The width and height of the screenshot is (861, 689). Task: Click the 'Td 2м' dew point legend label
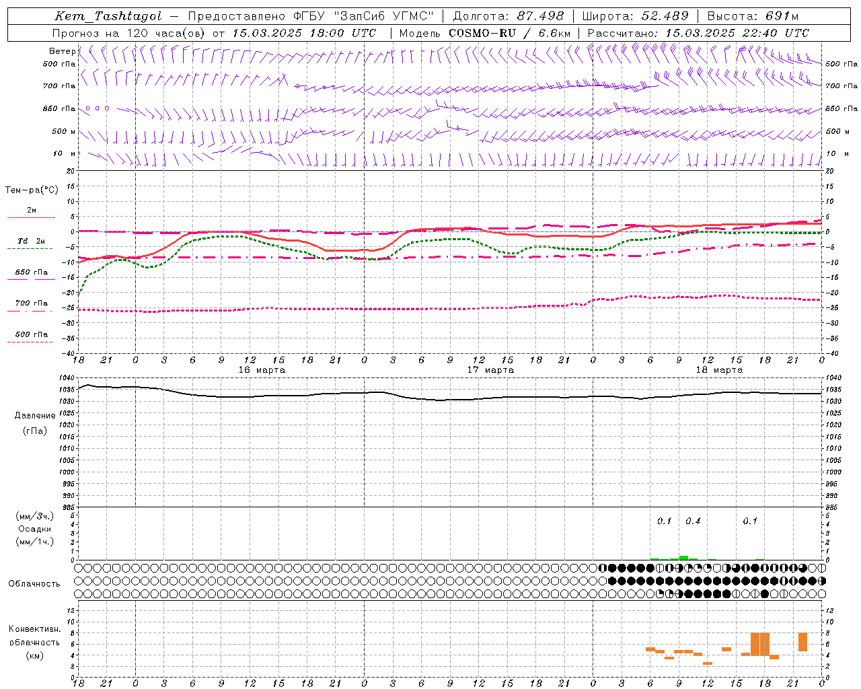pos(32,241)
